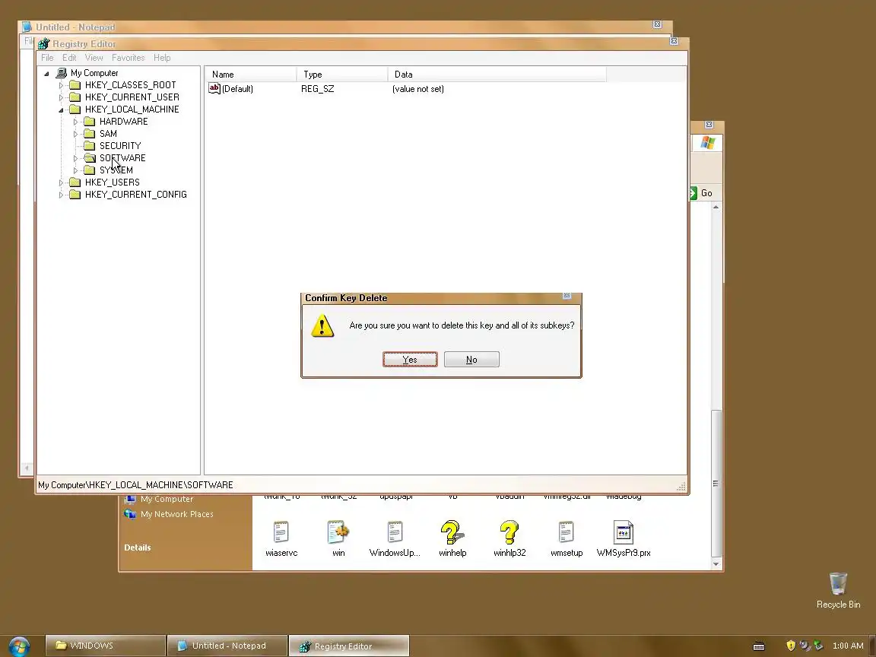This screenshot has width=876, height=657.
Task: Open My Network Places in Explorer sidebar
Action: [176, 514]
